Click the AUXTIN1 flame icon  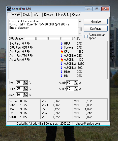[62, 60]
